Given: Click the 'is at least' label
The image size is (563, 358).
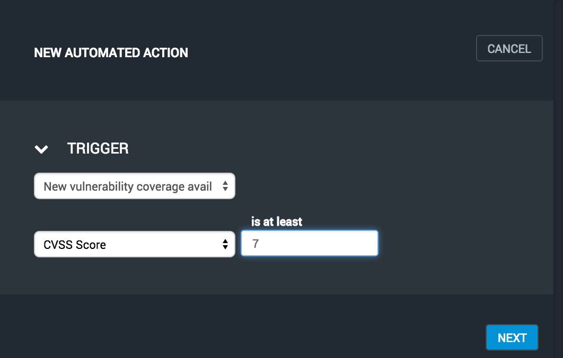Looking at the screenshot, I should point(277,221).
